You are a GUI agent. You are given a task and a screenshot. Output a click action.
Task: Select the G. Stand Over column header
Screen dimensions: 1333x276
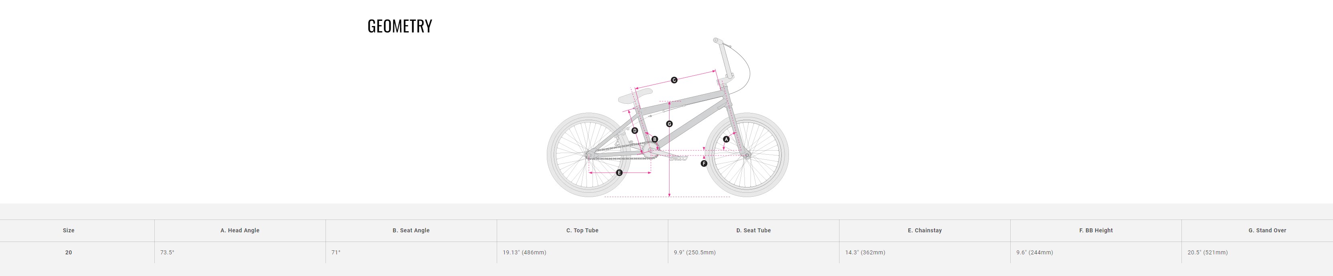1267,230
